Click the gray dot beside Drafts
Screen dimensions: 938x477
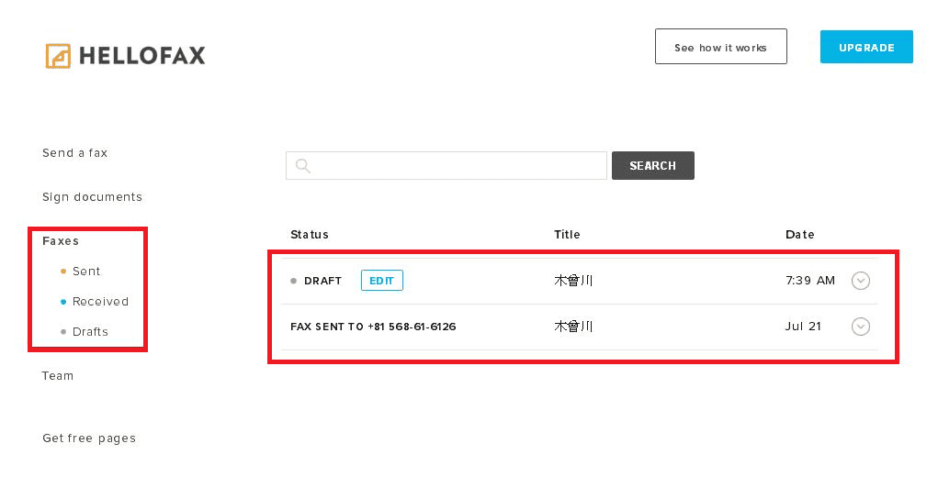pyautogui.click(x=62, y=332)
